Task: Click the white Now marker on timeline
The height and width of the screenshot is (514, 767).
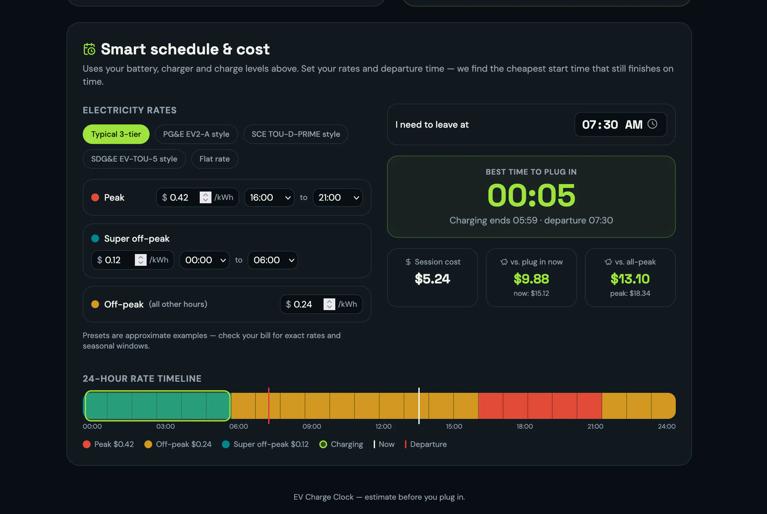Action: pyautogui.click(x=419, y=406)
